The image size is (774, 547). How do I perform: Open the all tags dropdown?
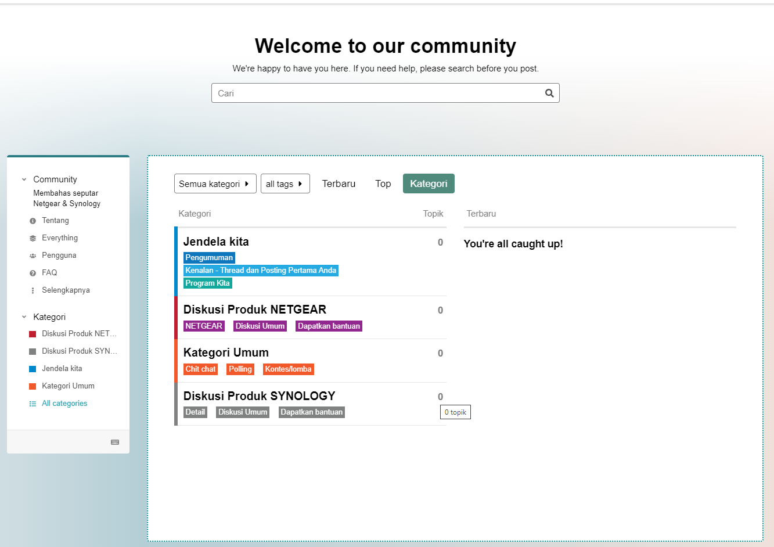click(285, 183)
